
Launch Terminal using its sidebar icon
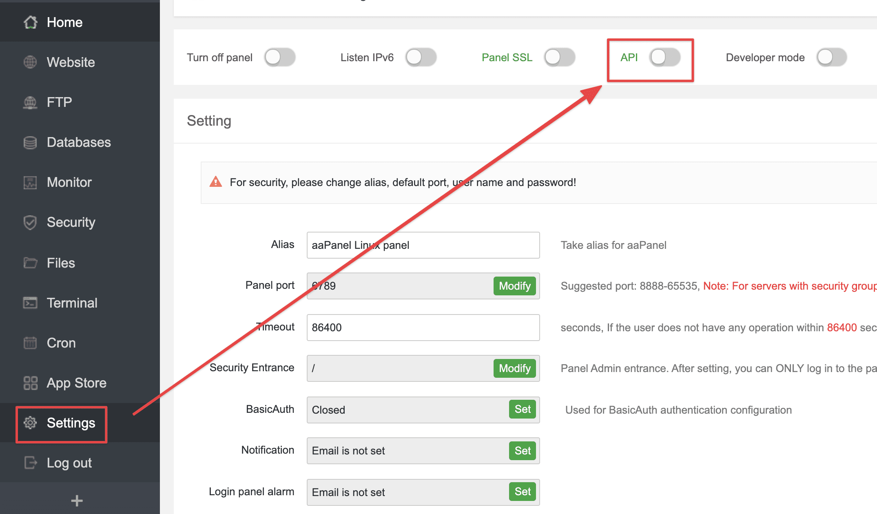tap(30, 302)
